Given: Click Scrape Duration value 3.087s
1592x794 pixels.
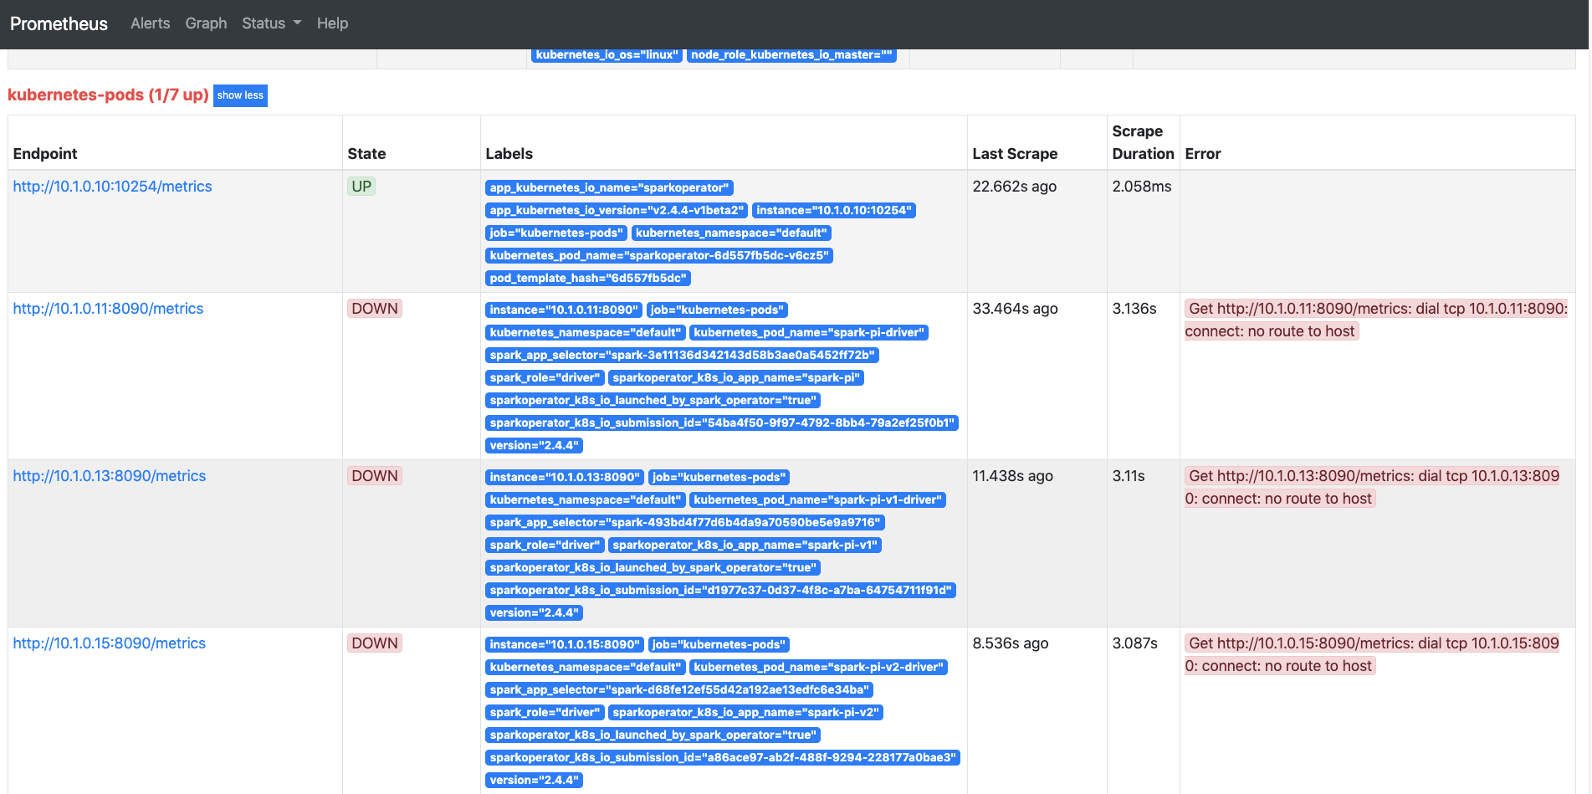Looking at the screenshot, I should pyautogui.click(x=1134, y=643).
